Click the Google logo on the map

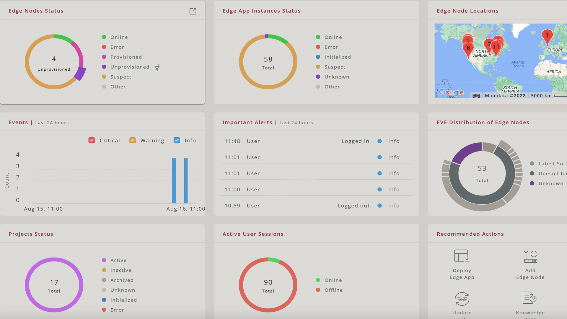(x=450, y=92)
